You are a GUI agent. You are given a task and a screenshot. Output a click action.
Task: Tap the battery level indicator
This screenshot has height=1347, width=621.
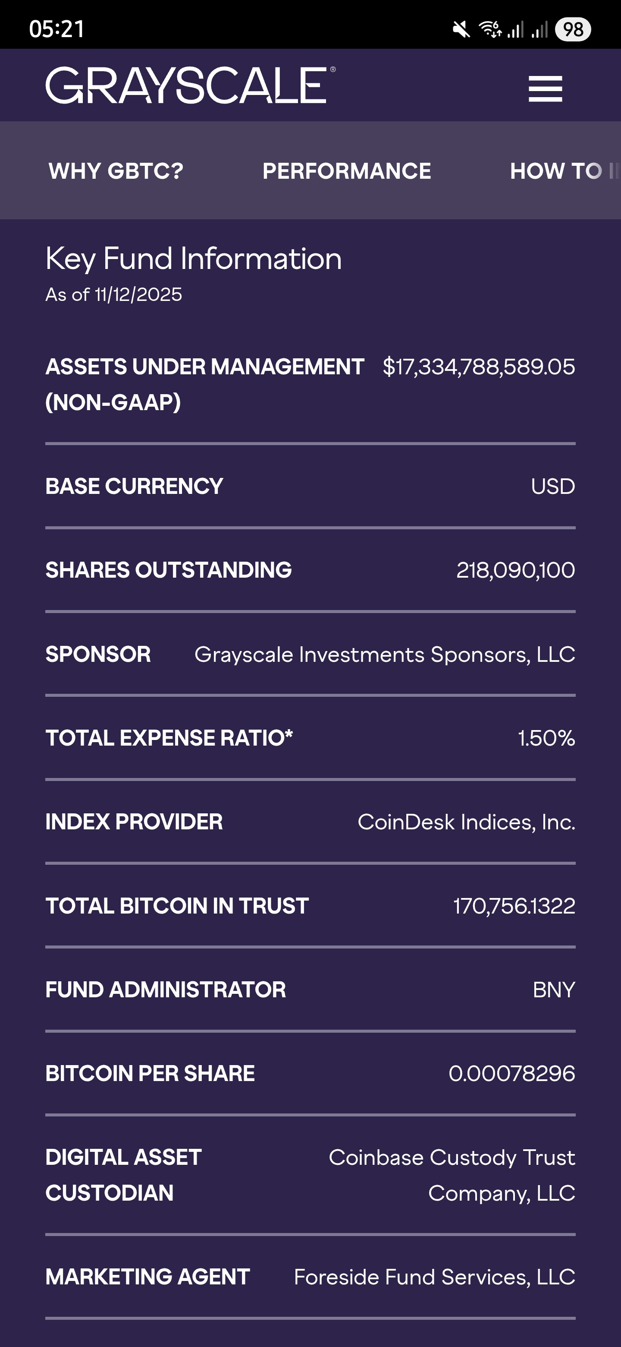(573, 29)
